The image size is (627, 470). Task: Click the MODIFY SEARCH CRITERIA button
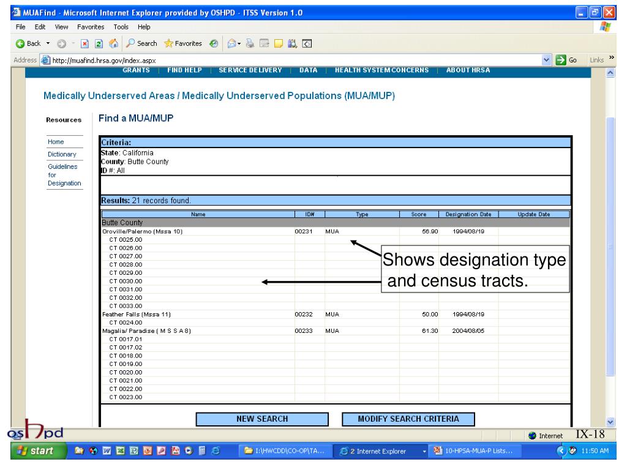(408, 419)
